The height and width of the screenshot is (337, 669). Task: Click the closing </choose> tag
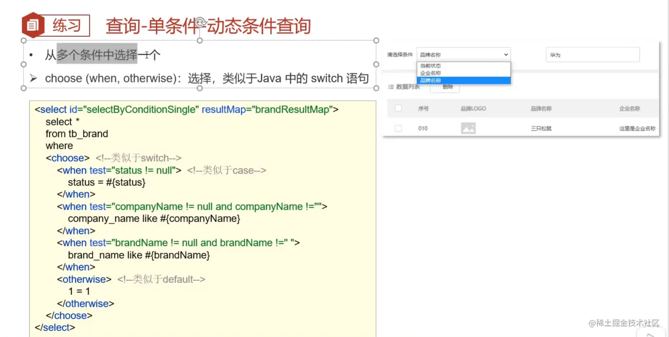click(69, 315)
